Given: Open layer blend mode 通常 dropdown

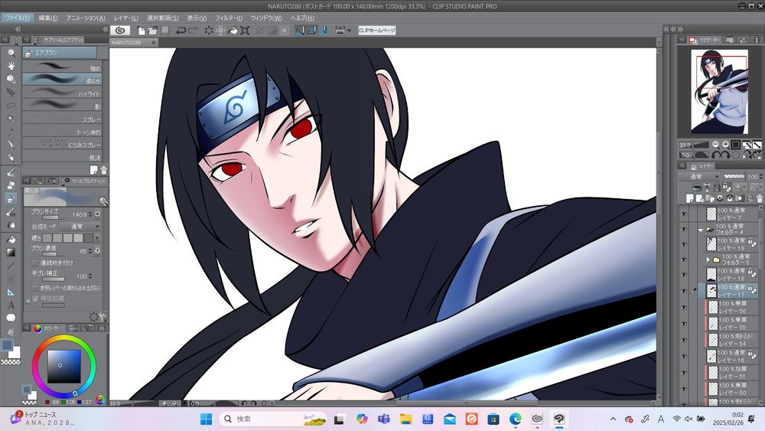Looking at the screenshot, I should coord(700,176).
